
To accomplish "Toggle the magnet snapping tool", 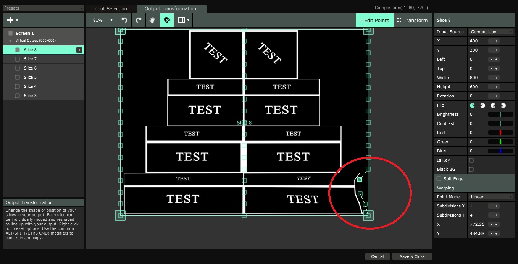I will point(166,20).
